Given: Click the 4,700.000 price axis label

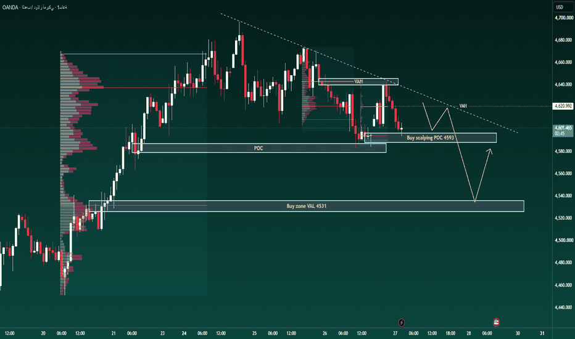Looking at the screenshot, I should coord(564,18).
